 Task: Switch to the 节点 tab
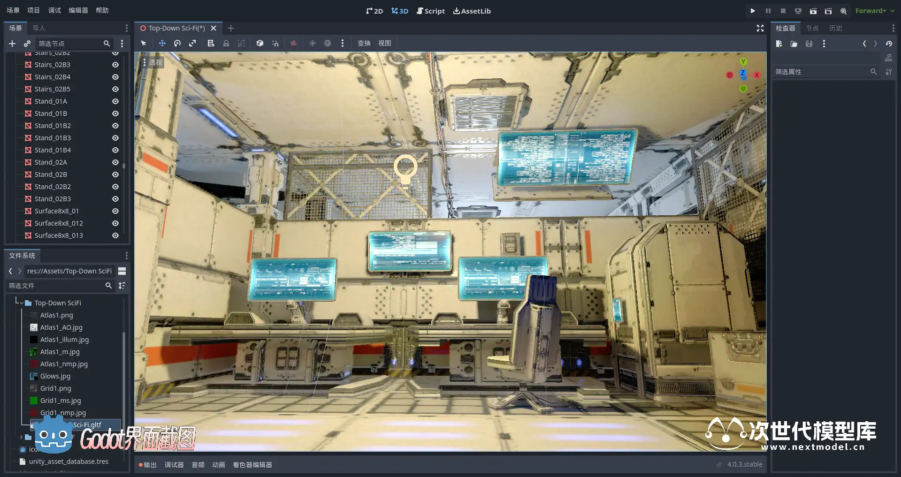(x=812, y=28)
